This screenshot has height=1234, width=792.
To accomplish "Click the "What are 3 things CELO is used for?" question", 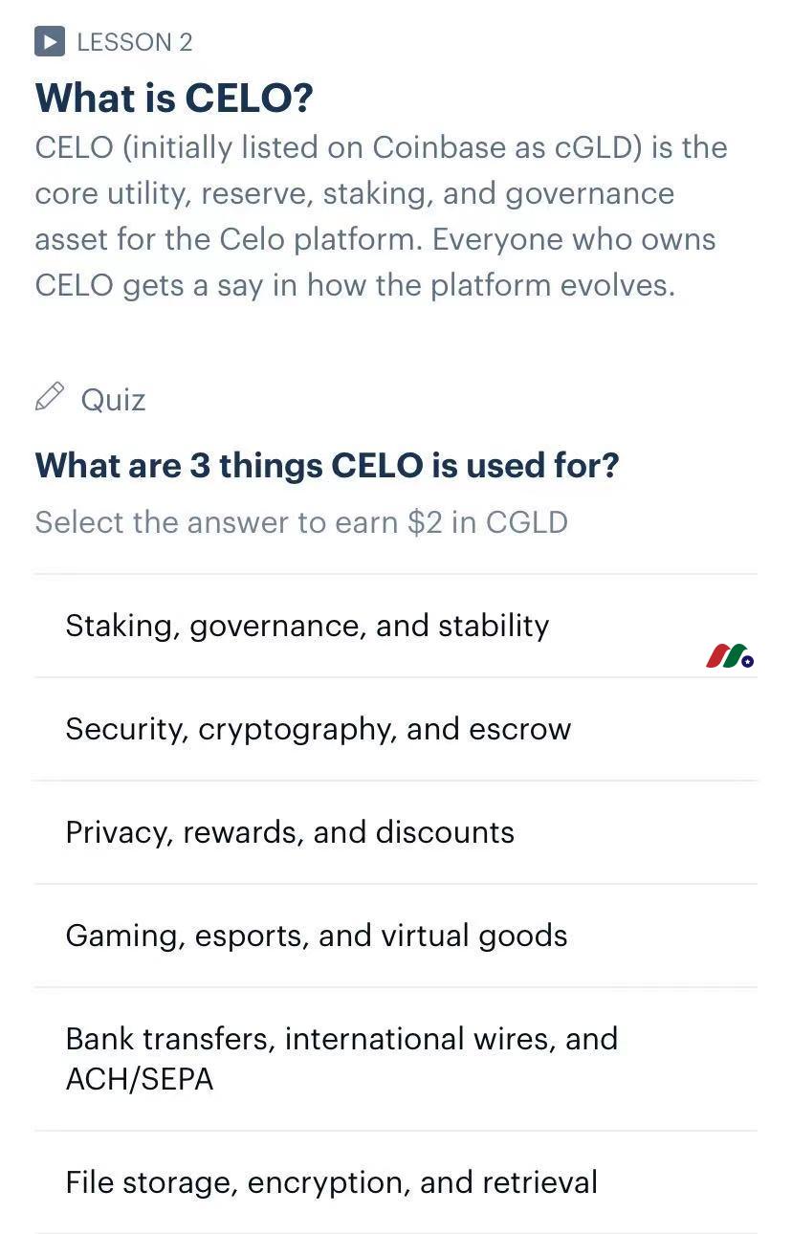I will [327, 466].
